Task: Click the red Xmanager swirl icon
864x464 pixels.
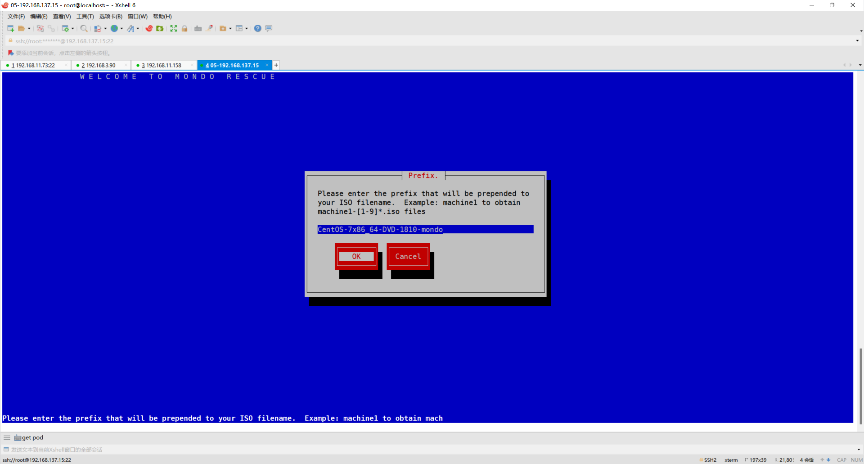Action: point(149,28)
